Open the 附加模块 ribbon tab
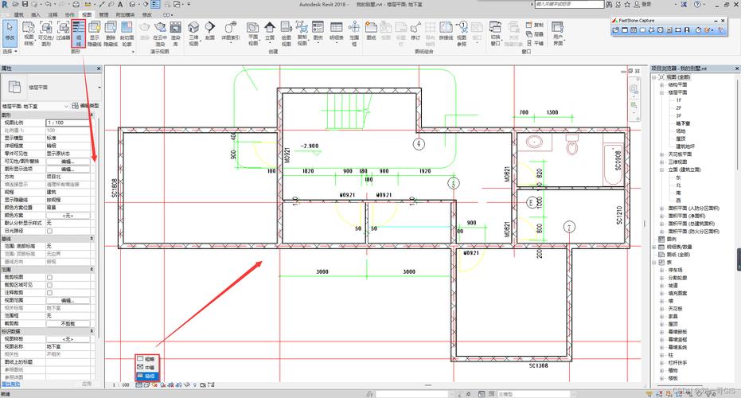 point(124,15)
